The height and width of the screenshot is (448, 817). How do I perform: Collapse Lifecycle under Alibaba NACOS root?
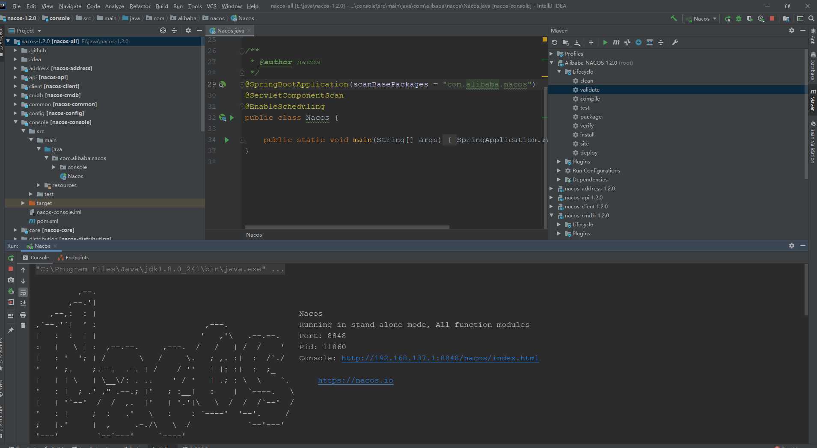tap(559, 71)
